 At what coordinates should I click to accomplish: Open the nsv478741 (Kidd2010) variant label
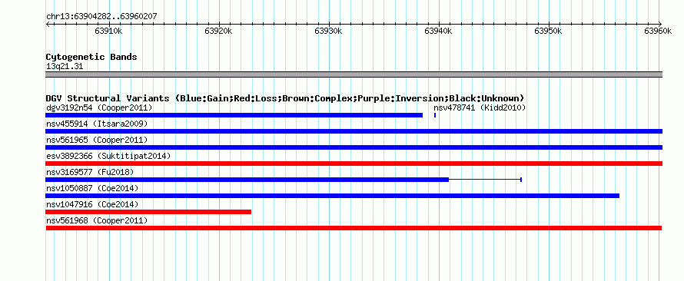tap(480, 107)
